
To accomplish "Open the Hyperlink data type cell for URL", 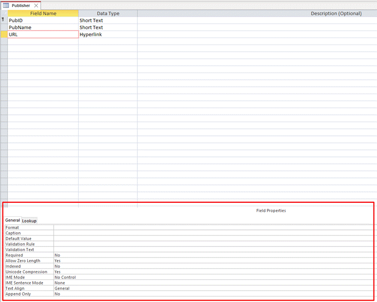I will click(x=107, y=35).
